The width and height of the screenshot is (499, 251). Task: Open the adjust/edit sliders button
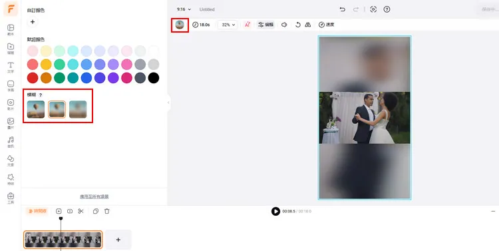click(265, 25)
